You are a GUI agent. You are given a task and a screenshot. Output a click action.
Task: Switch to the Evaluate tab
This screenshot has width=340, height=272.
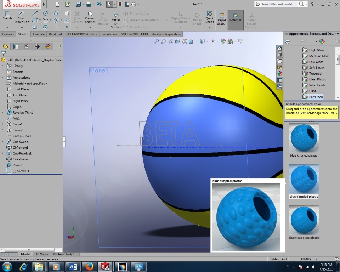pos(39,34)
